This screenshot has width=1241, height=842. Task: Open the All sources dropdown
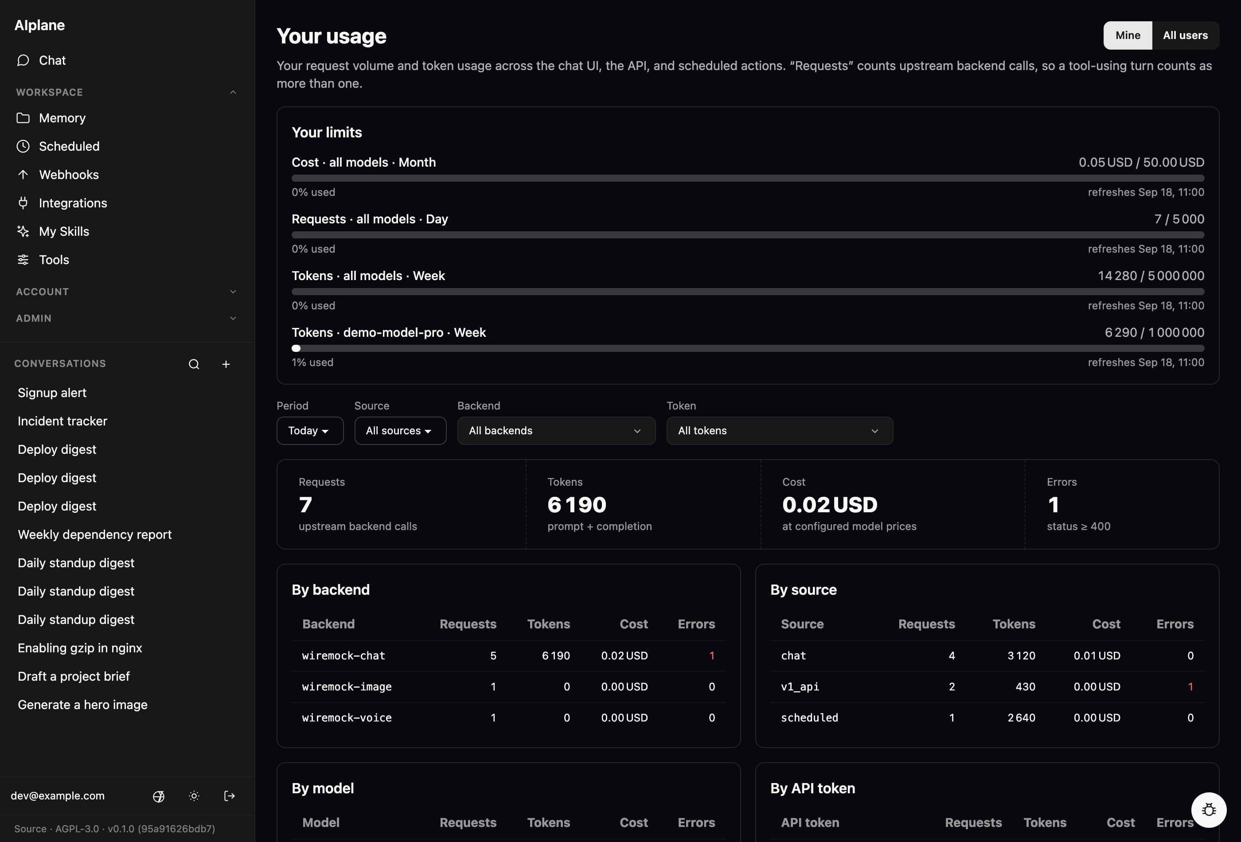tap(400, 431)
